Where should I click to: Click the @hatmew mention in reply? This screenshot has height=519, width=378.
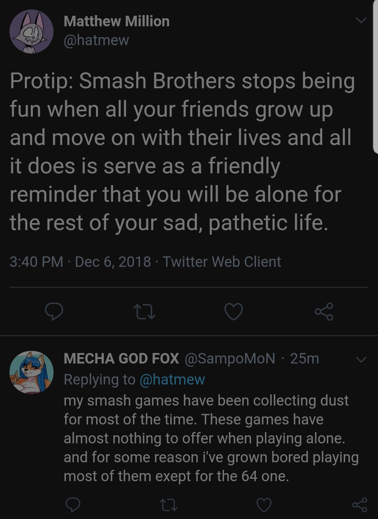pyautogui.click(x=172, y=379)
